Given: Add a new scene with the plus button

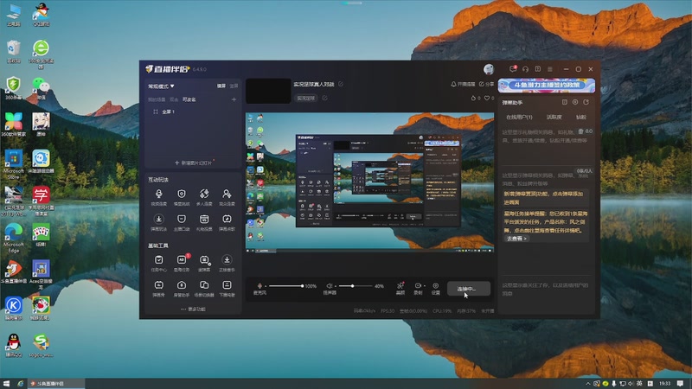Looking at the screenshot, I should (234, 99).
